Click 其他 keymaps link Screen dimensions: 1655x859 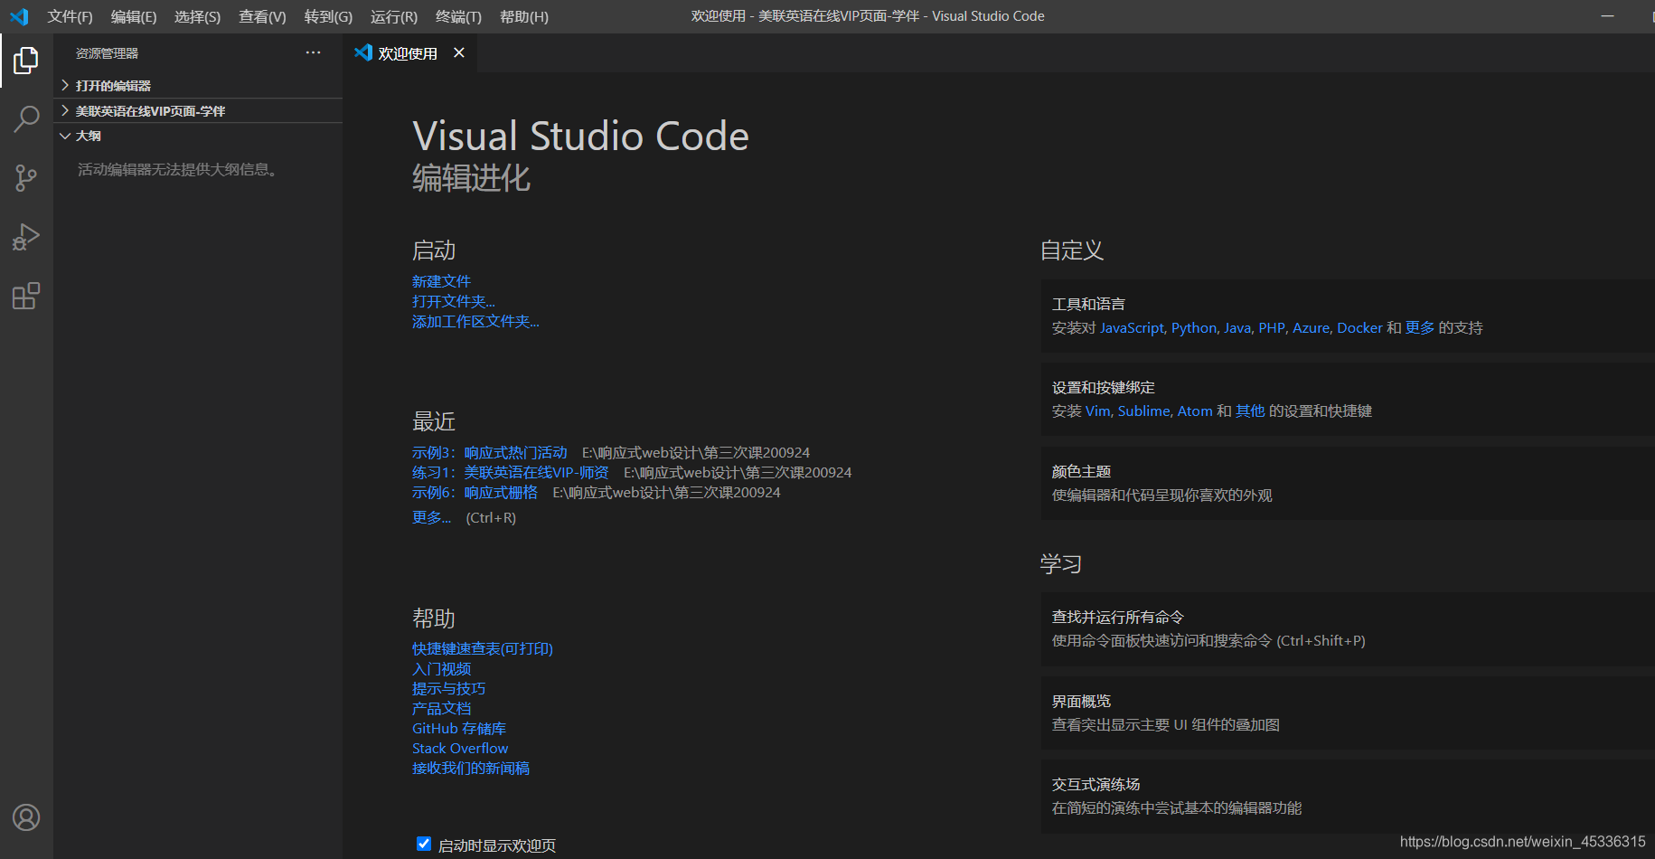1250,411
